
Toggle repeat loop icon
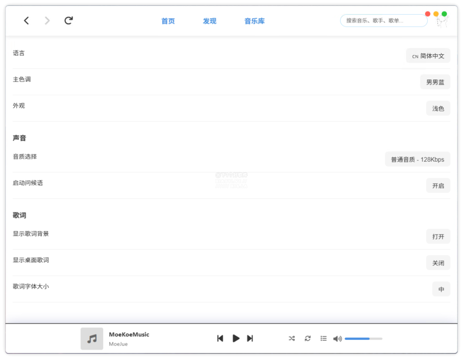click(308, 338)
